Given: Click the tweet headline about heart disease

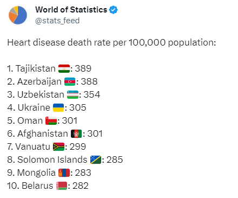Looking at the screenshot, I should pyautogui.click(x=111, y=43).
